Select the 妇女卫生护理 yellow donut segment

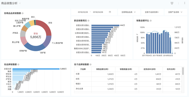point(32,23)
